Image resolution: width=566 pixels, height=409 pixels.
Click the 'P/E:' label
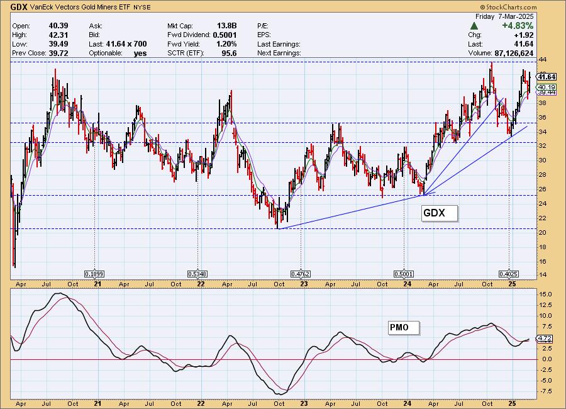(263, 26)
